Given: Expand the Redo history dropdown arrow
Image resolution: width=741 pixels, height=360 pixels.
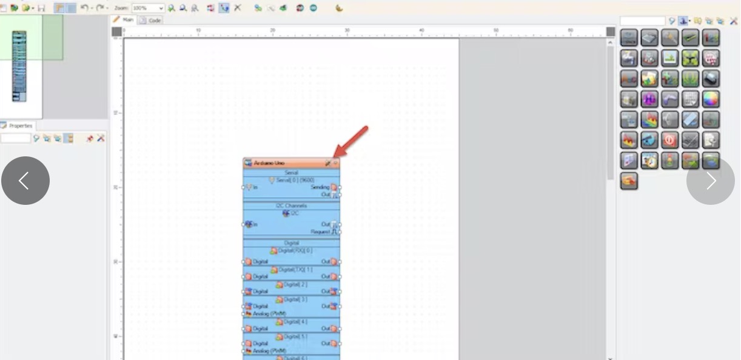Looking at the screenshot, I should [107, 8].
